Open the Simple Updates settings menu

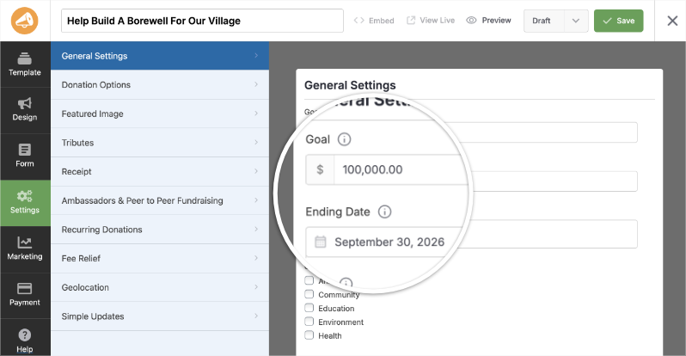tap(160, 316)
